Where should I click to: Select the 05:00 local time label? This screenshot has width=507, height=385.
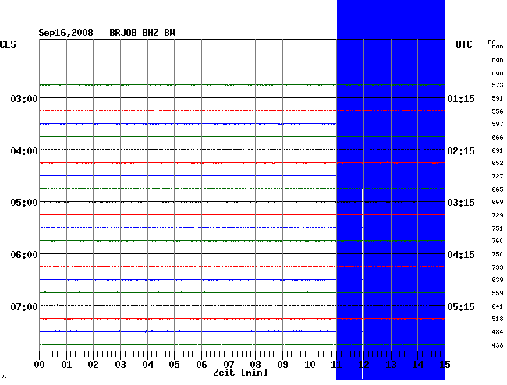[24, 203]
